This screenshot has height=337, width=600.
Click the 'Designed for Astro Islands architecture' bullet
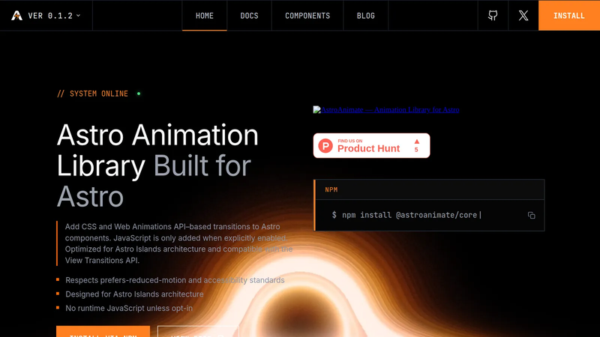coord(134,294)
